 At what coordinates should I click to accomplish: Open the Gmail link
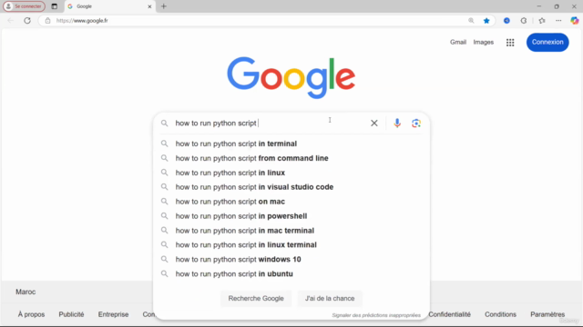coord(458,43)
